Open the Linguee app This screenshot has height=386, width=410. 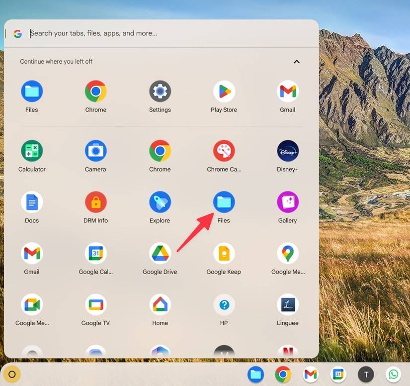[288, 305]
